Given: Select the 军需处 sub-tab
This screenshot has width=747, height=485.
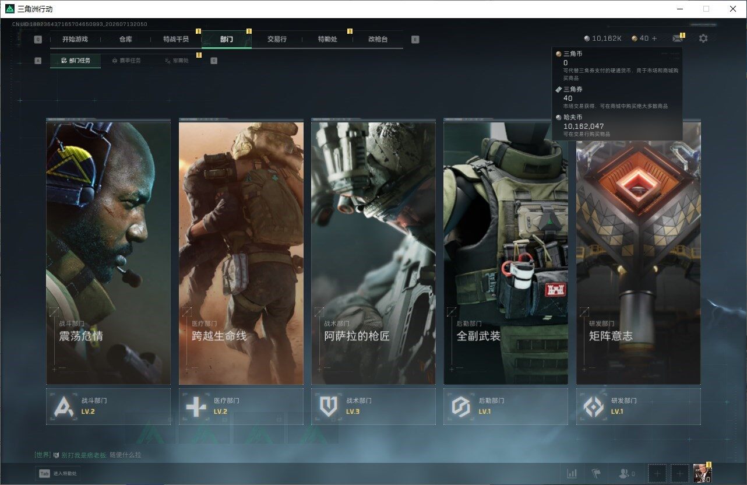Looking at the screenshot, I should pos(177,61).
